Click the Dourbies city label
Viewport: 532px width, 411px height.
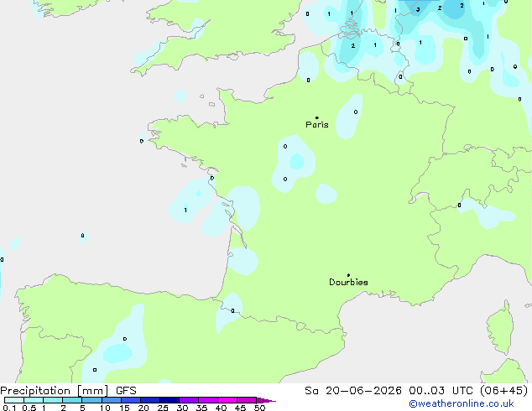pyautogui.click(x=348, y=282)
